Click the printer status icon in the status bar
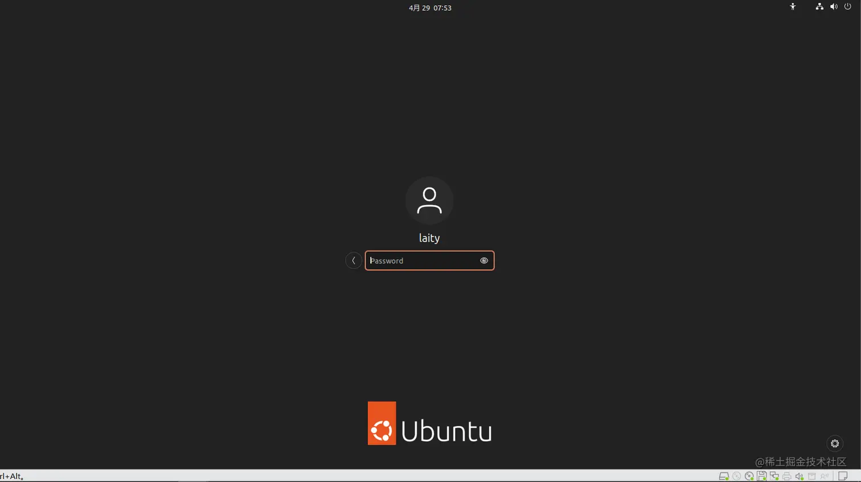Screen dimensions: 861x482 click(786, 476)
